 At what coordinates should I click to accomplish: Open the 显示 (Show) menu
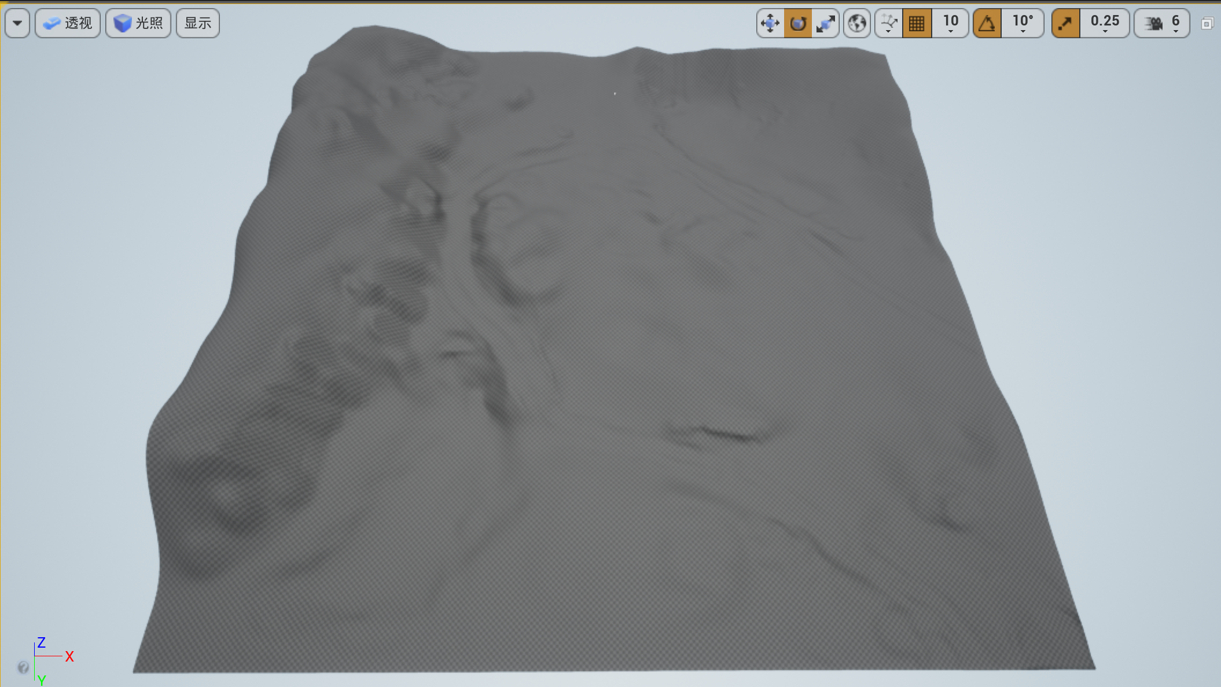click(x=197, y=23)
